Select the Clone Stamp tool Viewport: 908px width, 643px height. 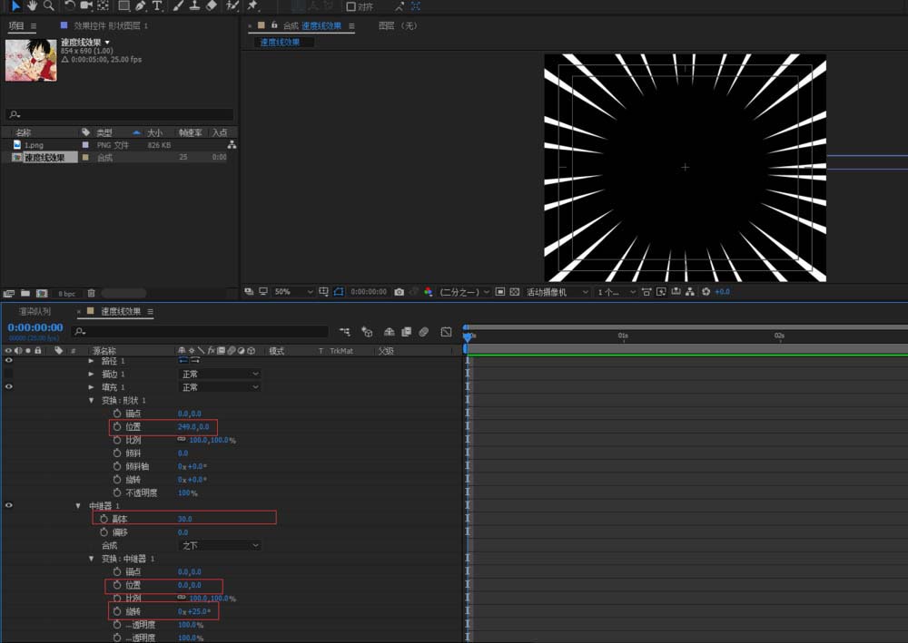tap(194, 5)
